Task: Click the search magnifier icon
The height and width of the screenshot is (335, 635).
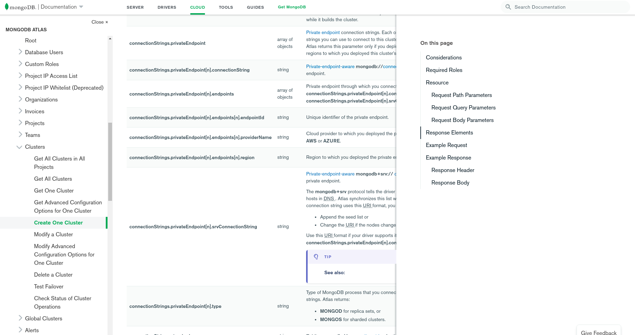Action: pos(508,7)
